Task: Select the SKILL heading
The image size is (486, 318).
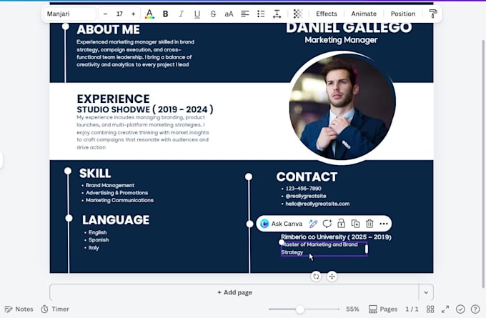Action: tap(95, 173)
